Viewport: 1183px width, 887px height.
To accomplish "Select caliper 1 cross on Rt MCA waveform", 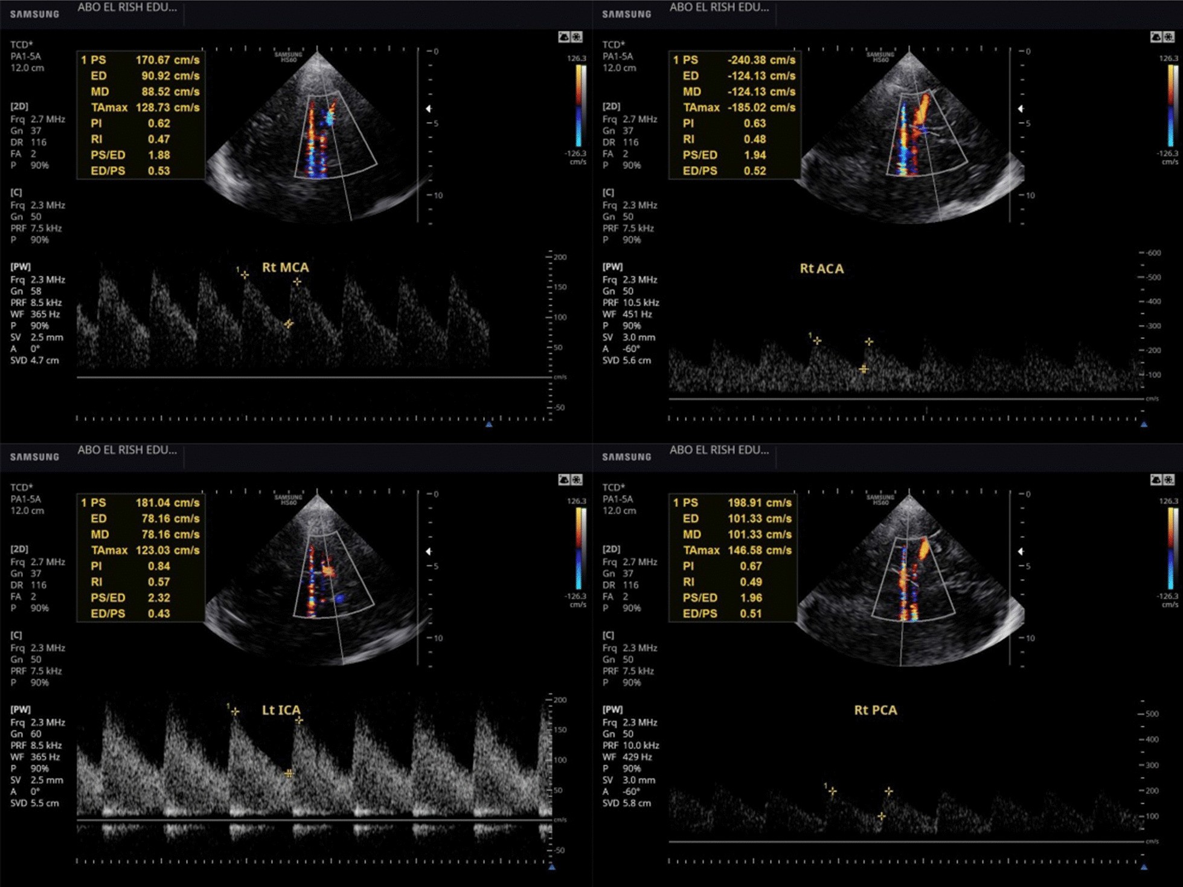I will pos(245,275).
